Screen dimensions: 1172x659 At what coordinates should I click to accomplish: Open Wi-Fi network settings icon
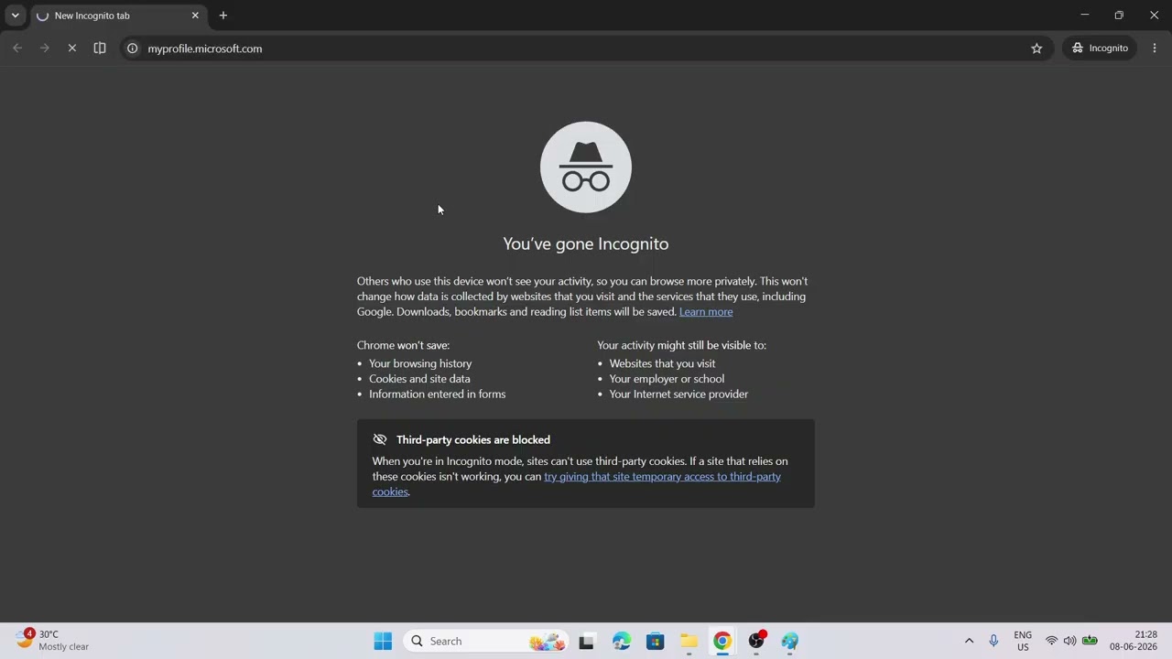pos(1051,641)
